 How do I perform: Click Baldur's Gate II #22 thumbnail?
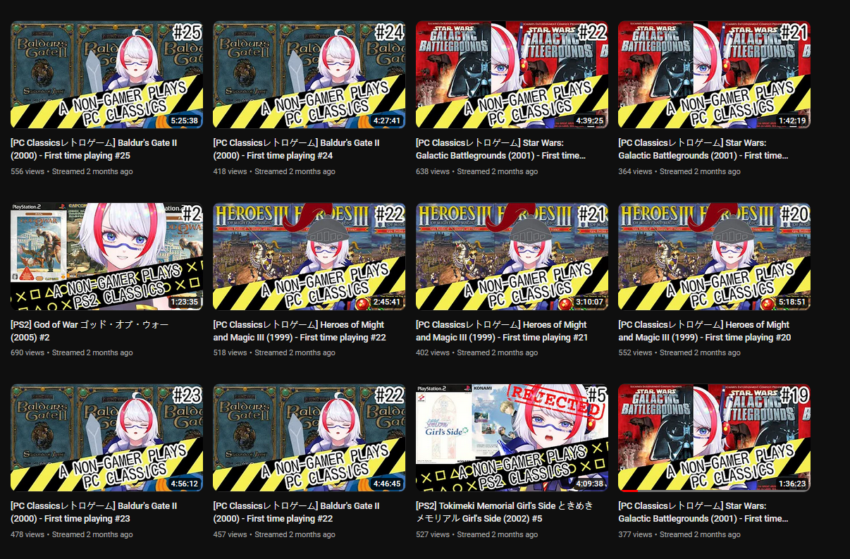309,438
